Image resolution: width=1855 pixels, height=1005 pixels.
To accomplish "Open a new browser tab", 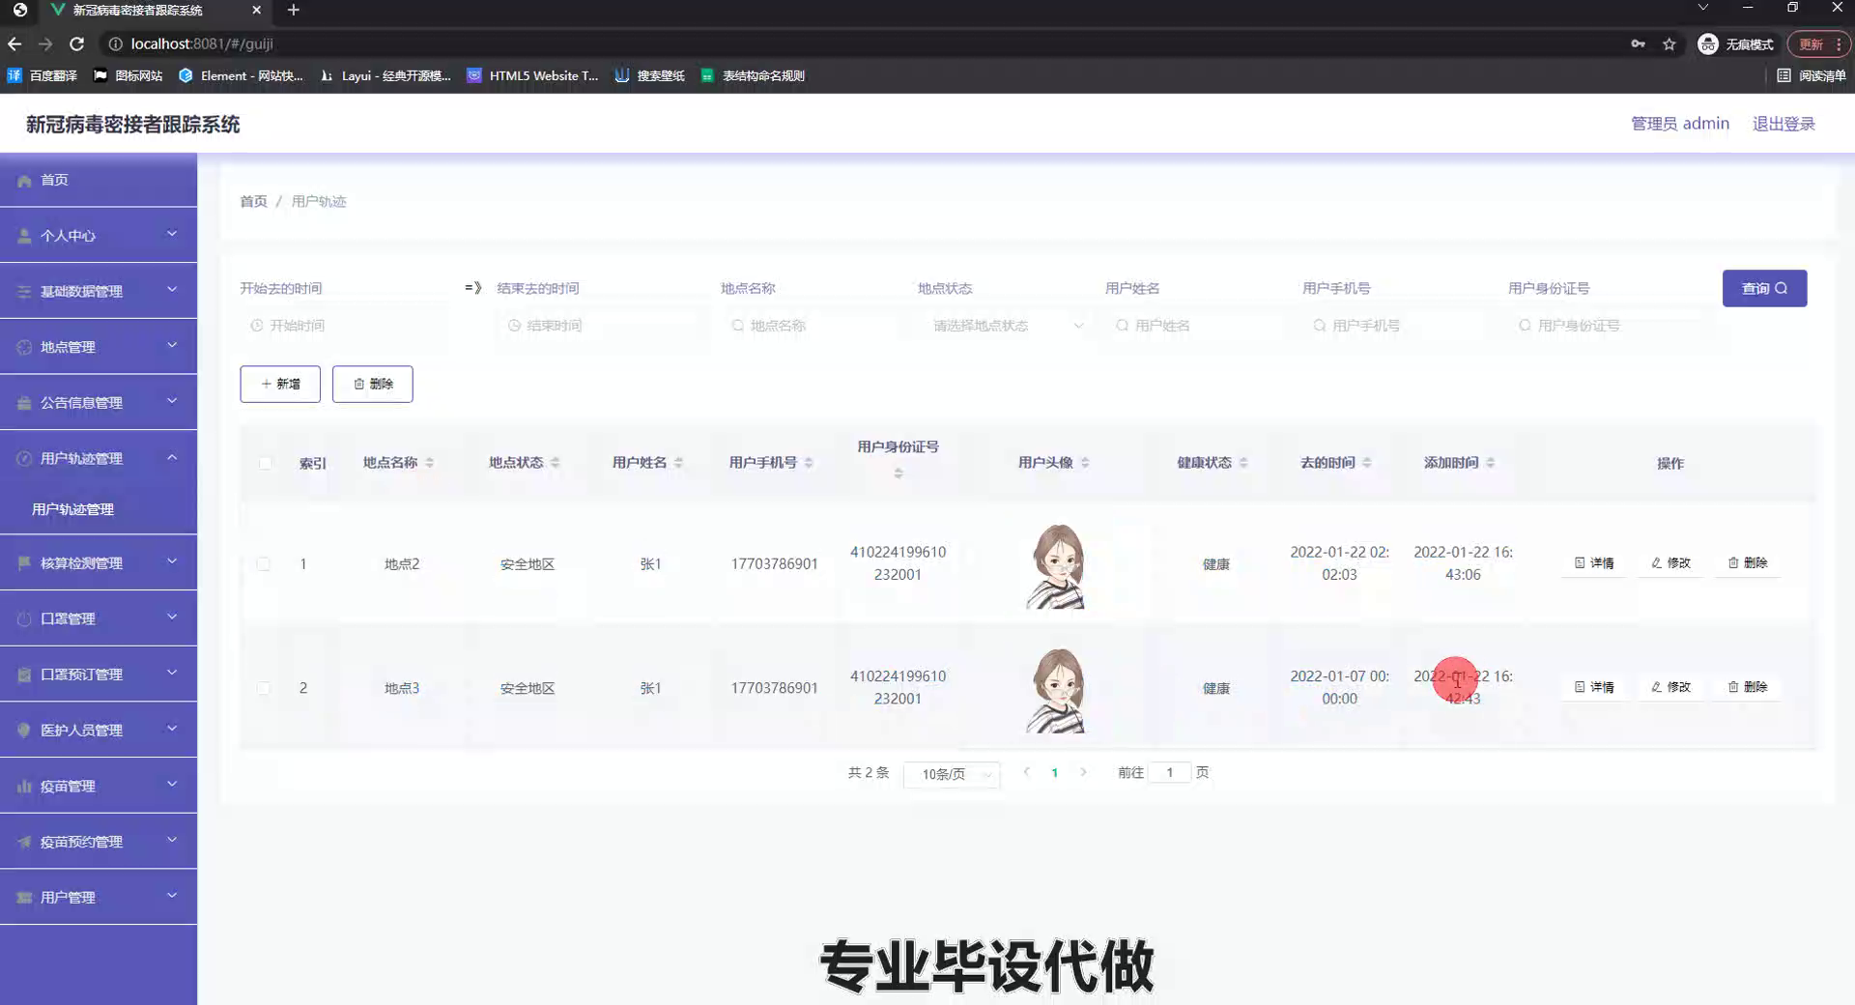I will click(294, 10).
